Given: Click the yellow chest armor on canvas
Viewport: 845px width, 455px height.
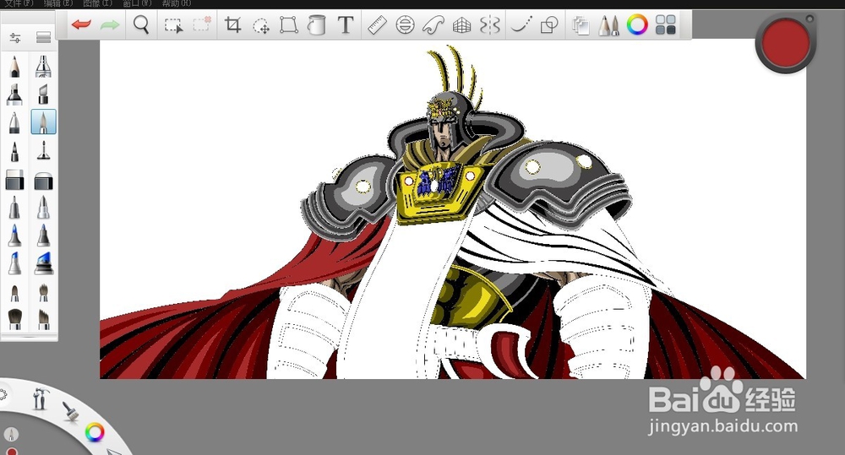Looking at the screenshot, I should coord(438,192).
